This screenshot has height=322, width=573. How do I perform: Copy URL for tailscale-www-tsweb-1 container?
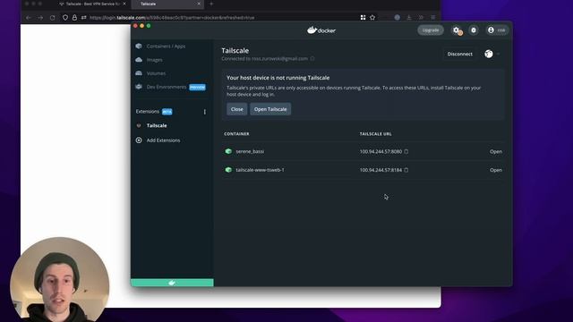[x=406, y=170]
